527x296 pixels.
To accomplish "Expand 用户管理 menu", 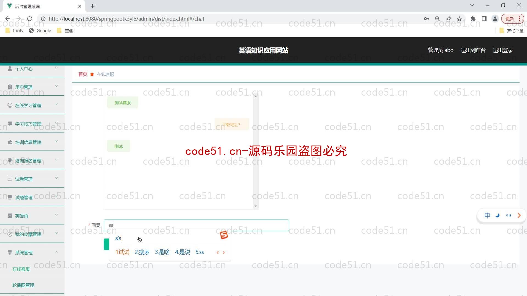I will pyautogui.click(x=32, y=87).
